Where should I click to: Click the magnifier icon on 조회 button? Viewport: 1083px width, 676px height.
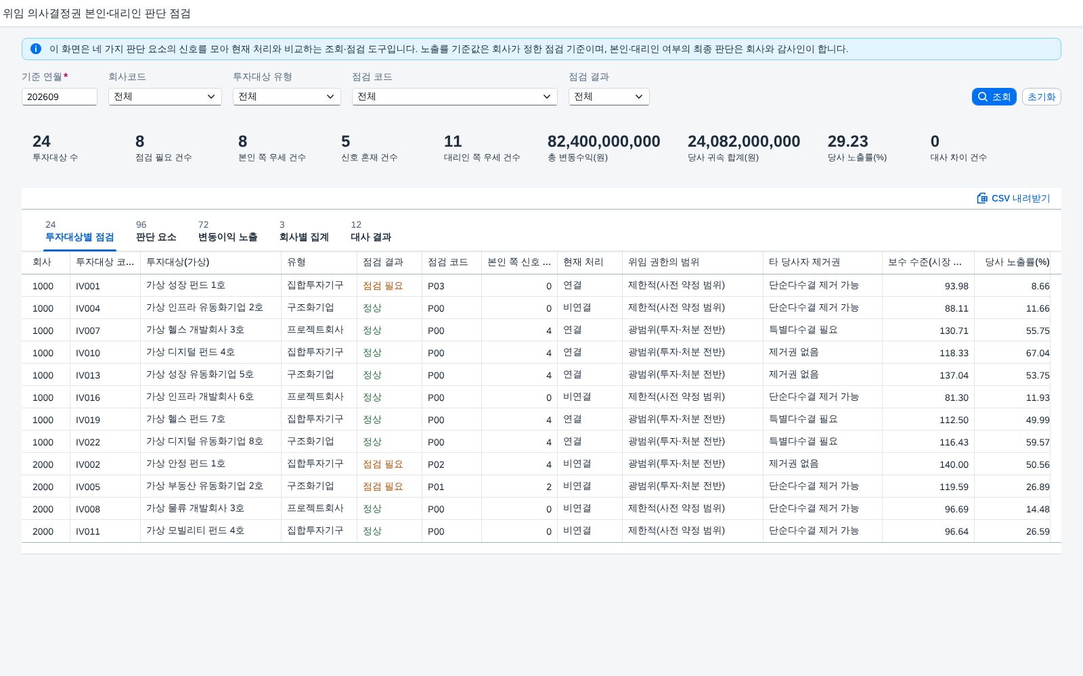(983, 97)
